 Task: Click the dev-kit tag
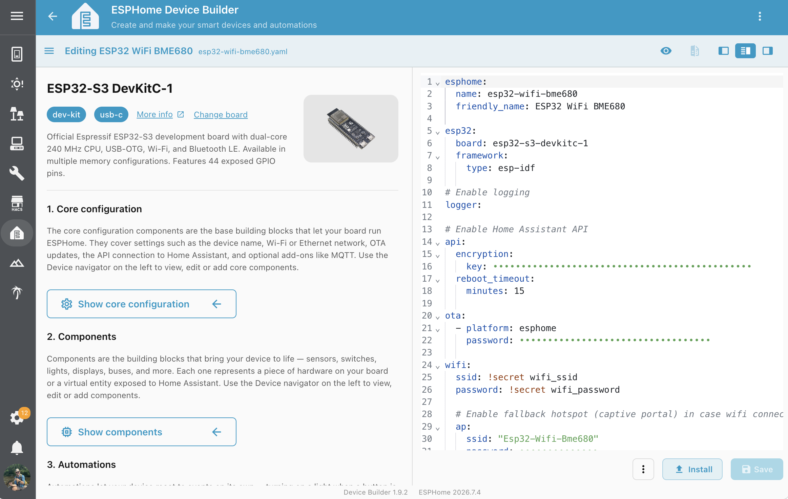(66, 114)
